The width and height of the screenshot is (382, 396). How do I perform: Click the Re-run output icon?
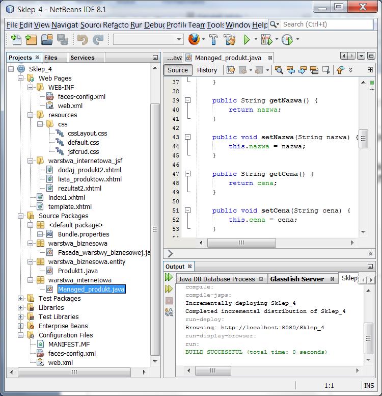click(169, 277)
